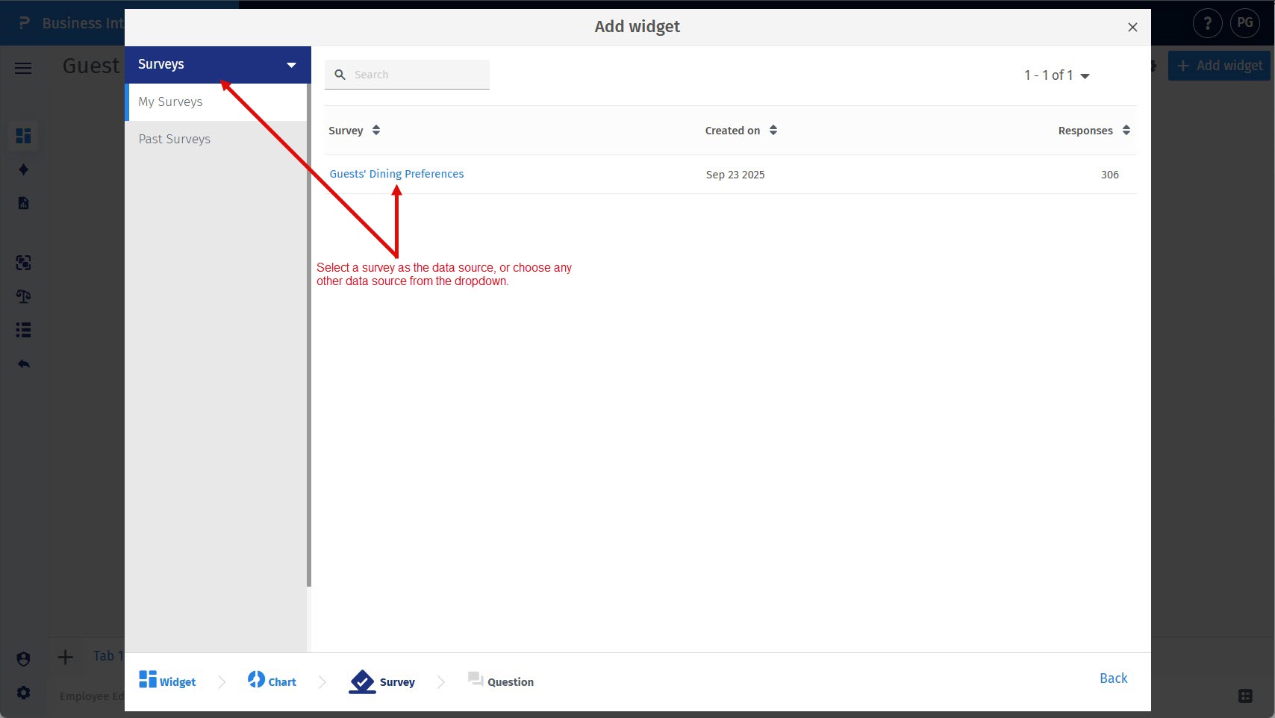Select the dashboard widgets icon in sidebar

click(23, 136)
